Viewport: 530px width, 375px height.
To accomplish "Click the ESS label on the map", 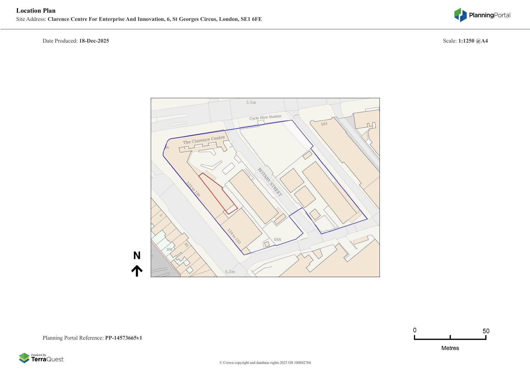I will (277, 240).
